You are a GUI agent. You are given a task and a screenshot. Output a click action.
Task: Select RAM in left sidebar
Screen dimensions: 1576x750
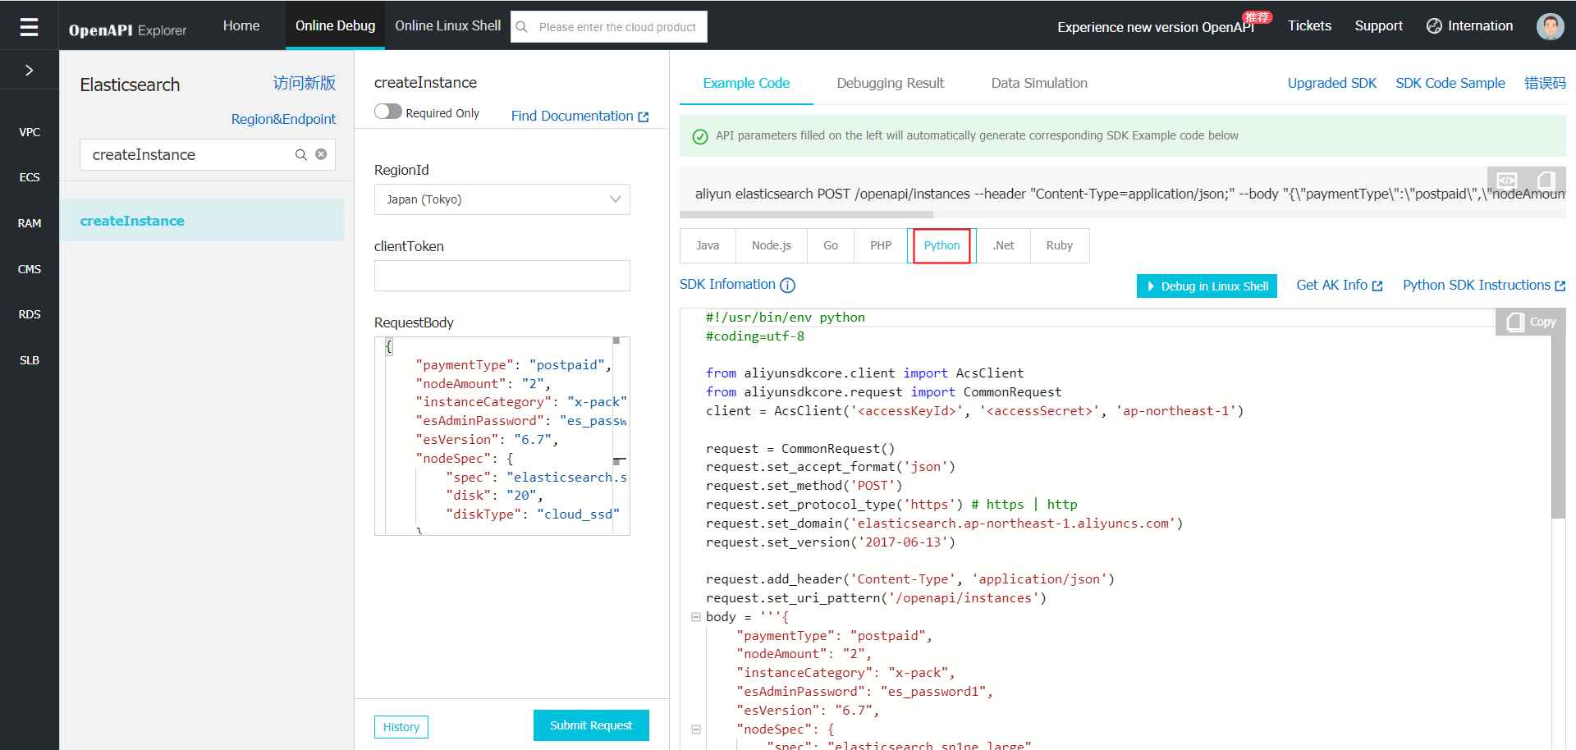click(x=30, y=223)
